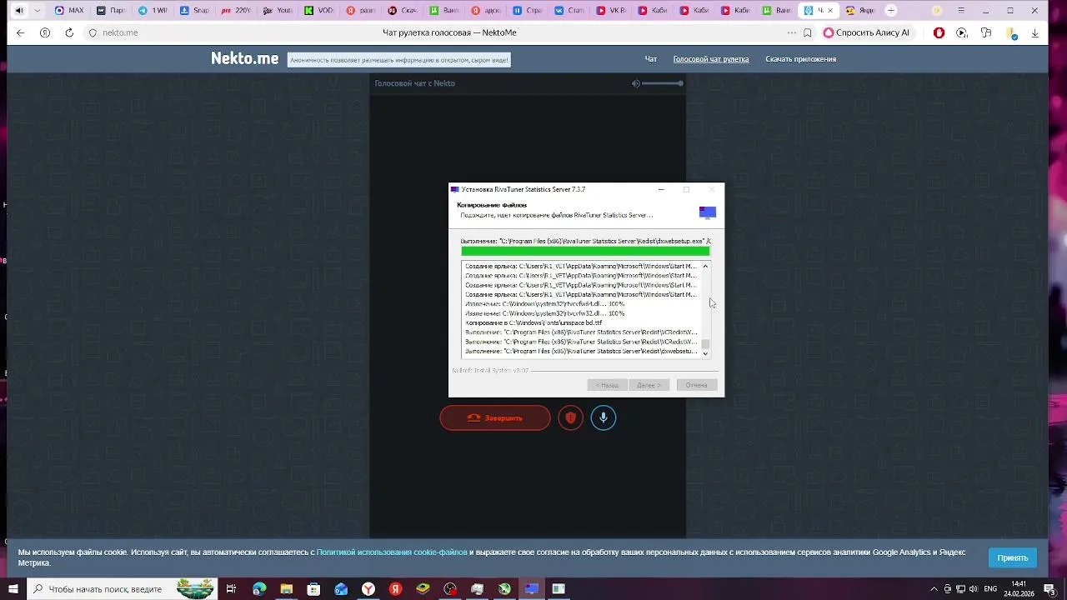Click scroll-down arrow in installer log
Image resolution: width=1067 pixels, height=600 pixels.
[705, 353]
